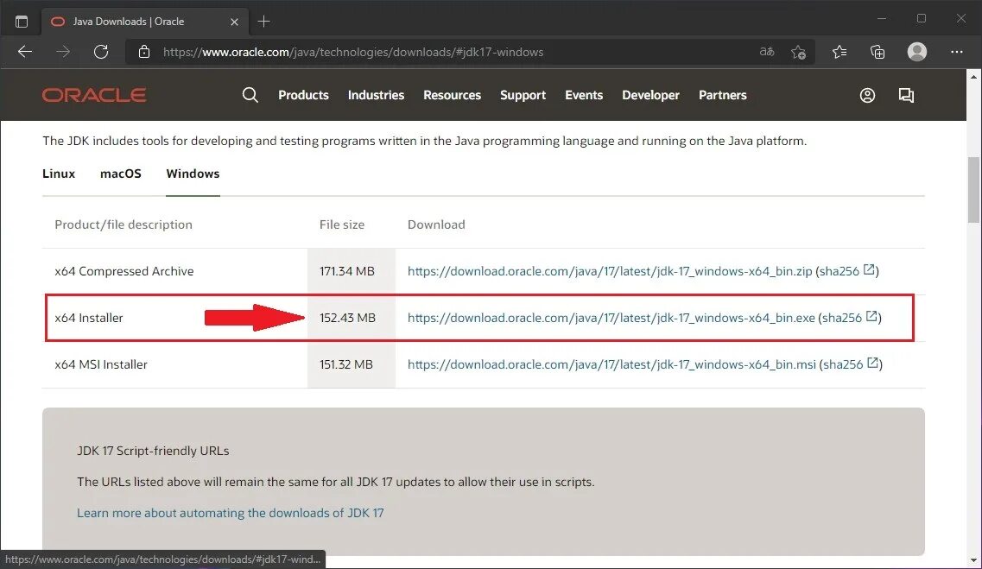
Task: Click the File size column header
Action: [342, 224]
